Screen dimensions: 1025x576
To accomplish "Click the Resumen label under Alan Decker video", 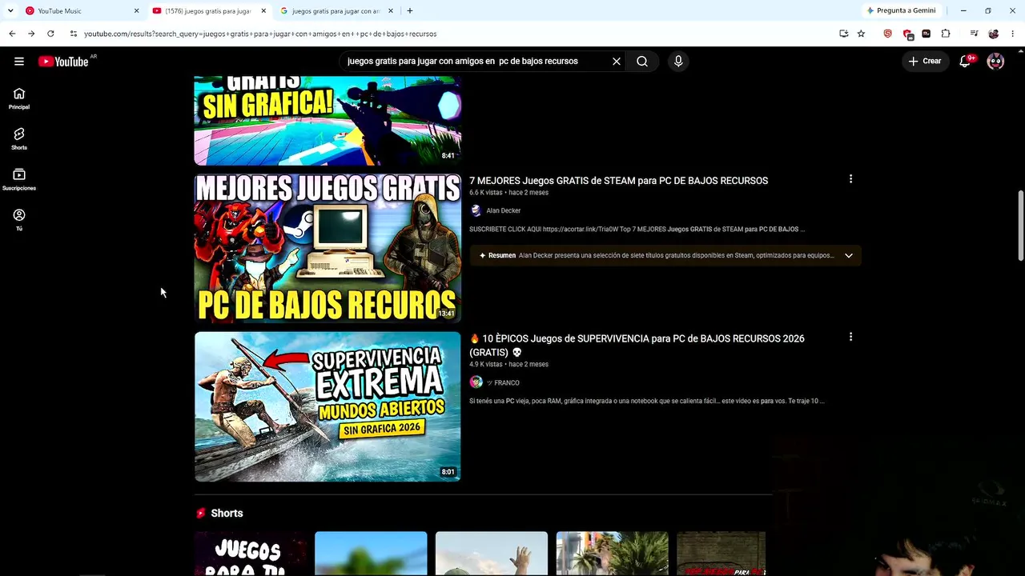I will [x=502, y=255].
